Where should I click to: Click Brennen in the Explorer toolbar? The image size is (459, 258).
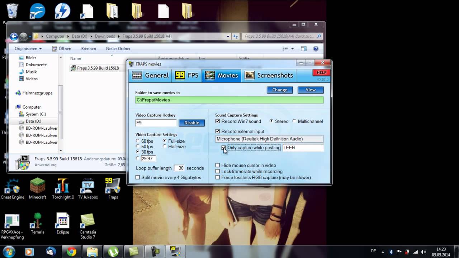coord(89,49)
